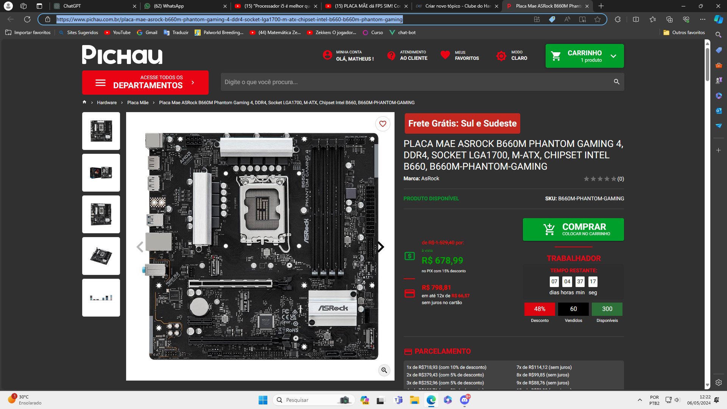Open read aloud in address bar
Viewport: 727px width, 409px height.
coord(567,19)
